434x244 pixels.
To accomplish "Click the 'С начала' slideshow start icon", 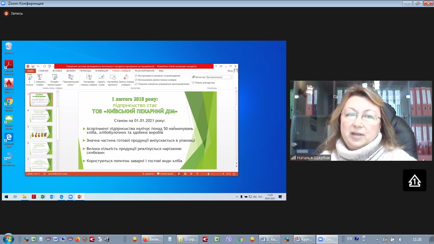I will click(x=30, y=77).
